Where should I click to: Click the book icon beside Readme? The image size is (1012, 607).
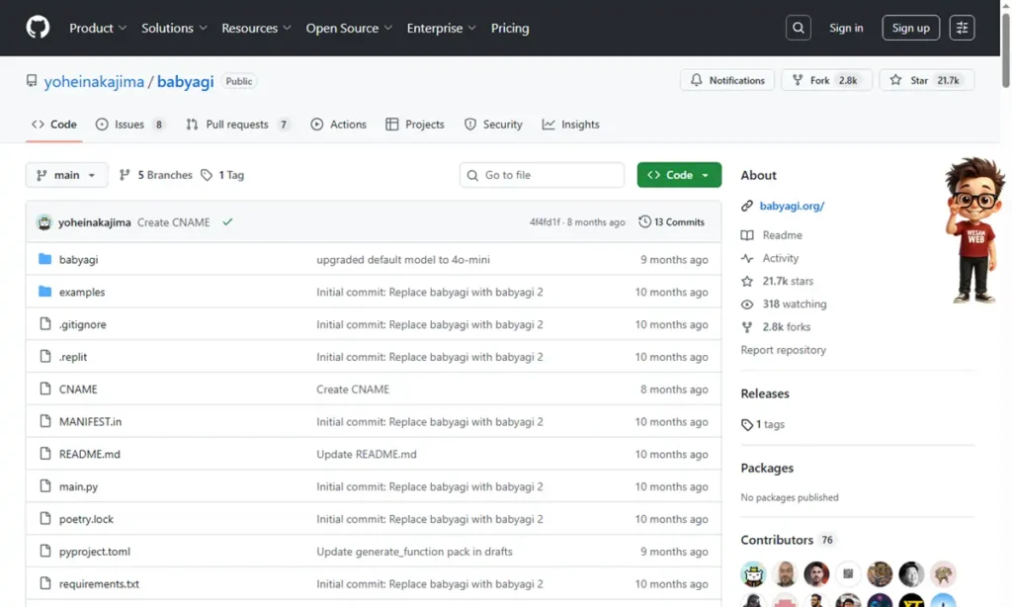747,235
